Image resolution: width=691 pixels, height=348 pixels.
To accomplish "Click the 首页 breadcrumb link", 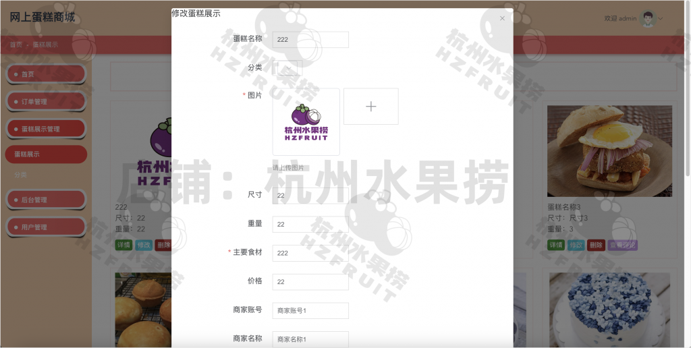I will pos(16,45).
